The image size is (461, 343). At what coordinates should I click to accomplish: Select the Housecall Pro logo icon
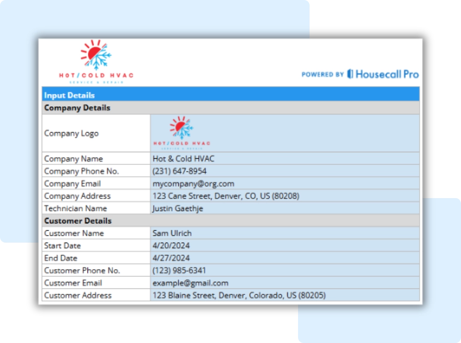click(350, 74)
